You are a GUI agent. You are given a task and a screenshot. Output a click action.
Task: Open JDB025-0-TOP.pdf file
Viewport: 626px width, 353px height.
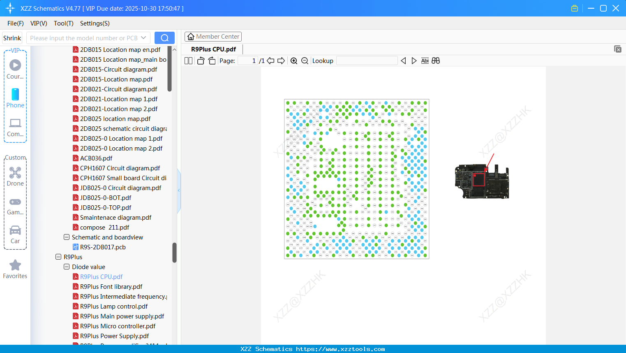point(106,207)
